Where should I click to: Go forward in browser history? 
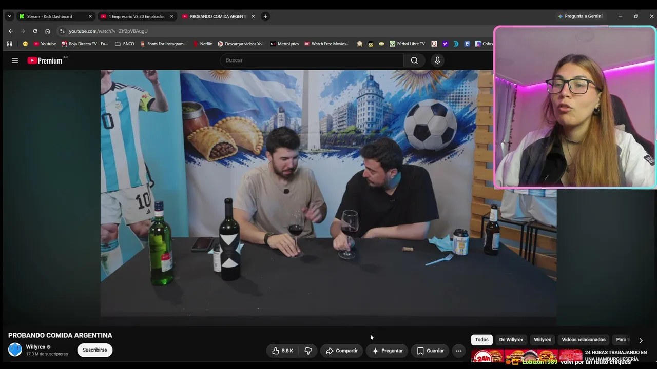pos(23,31)
